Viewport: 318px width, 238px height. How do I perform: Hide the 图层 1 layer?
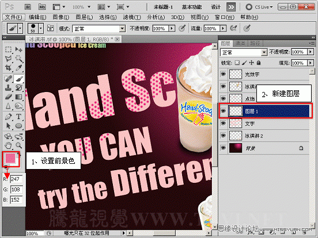pyautogui.click(x=223, y=111)
